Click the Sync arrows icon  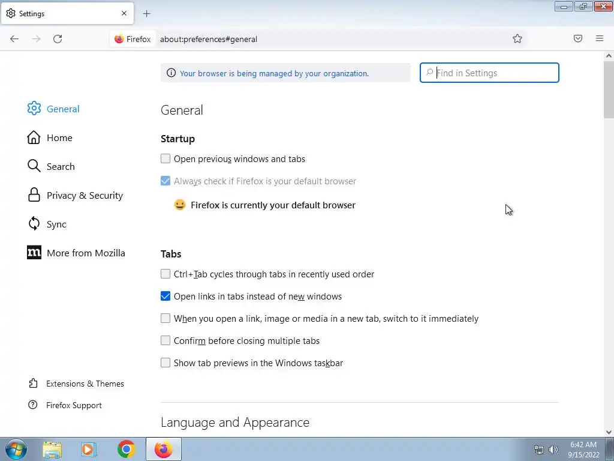[x=34, y=224]
